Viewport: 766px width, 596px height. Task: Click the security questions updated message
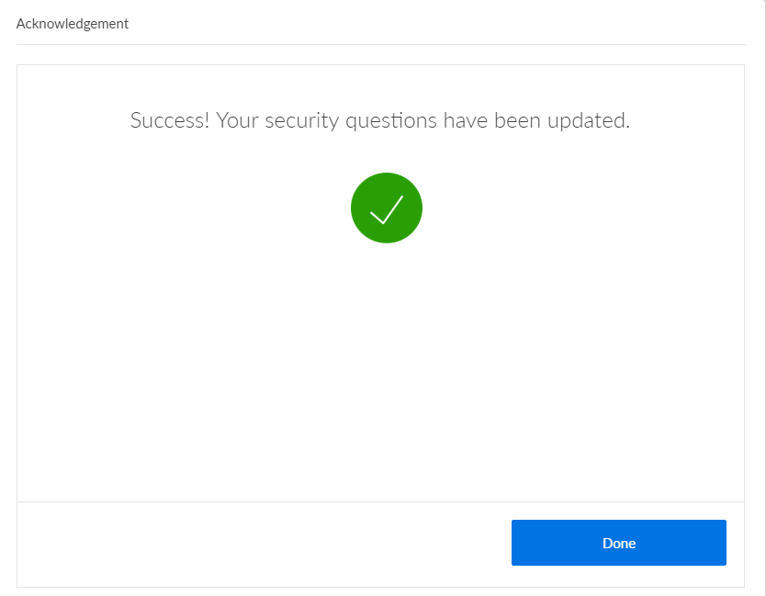[380, 120]
